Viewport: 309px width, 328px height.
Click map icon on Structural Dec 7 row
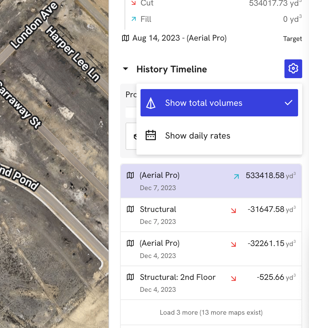[x=130, y=209]
